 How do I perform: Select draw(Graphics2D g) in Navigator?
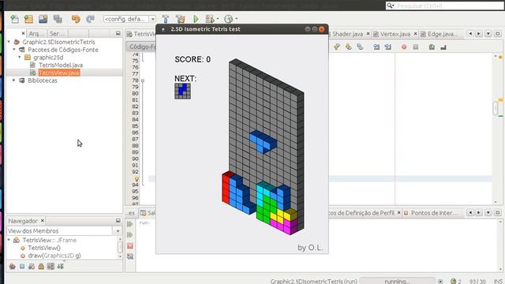pyautogui.click(x=54, y=256)
